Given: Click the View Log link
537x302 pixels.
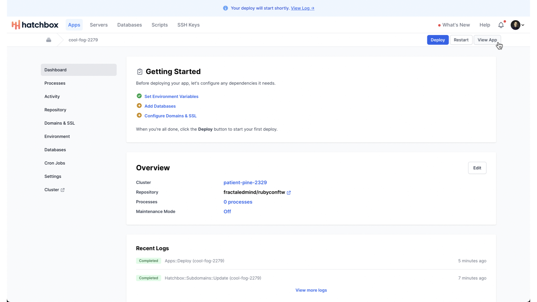Looking at the screenshot, I should pyautogui.click(x=302, y=8).
